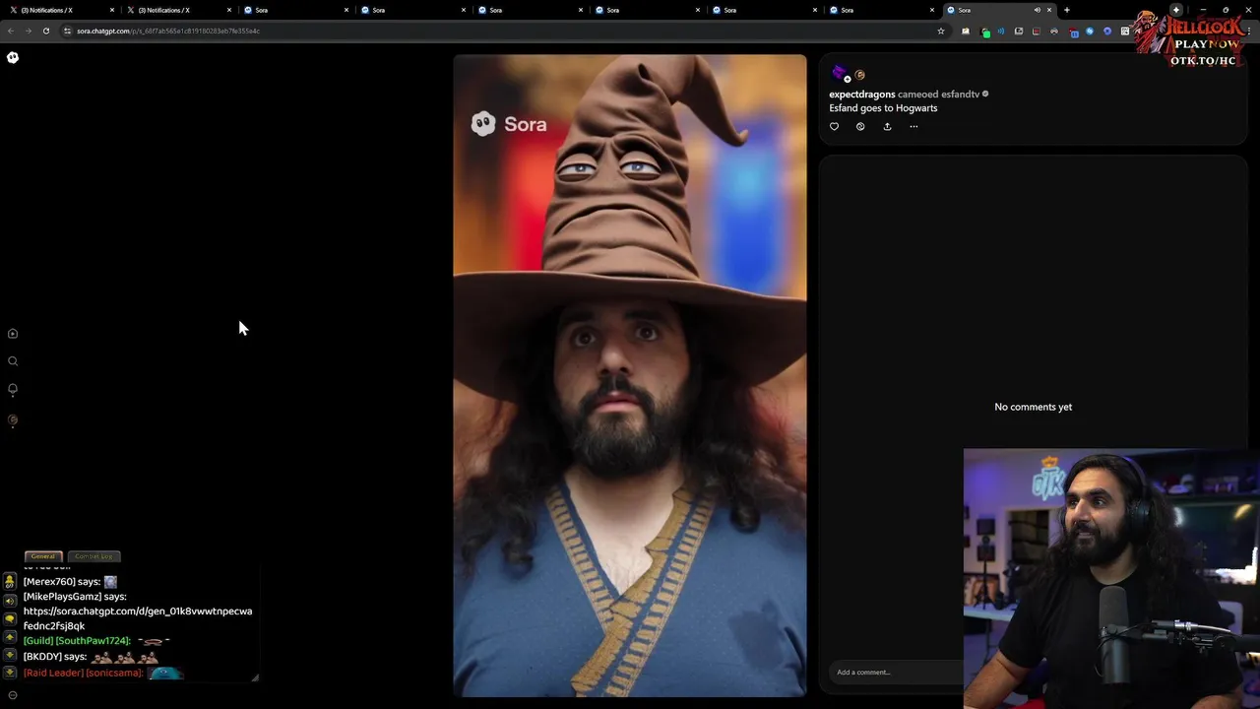Screen dimensions: 1260x709
Task: Toggle the chat voice speaker icon
Action: [x=10, y=601]
